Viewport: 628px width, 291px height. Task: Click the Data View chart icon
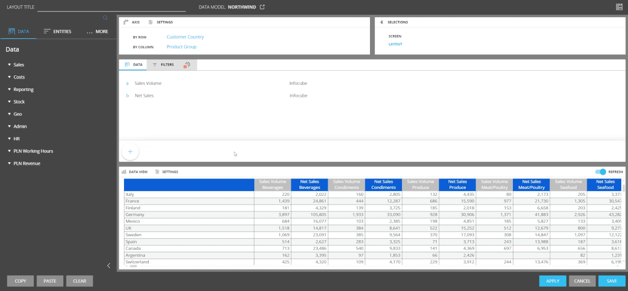pyautogui.click(x=124, y=172)
